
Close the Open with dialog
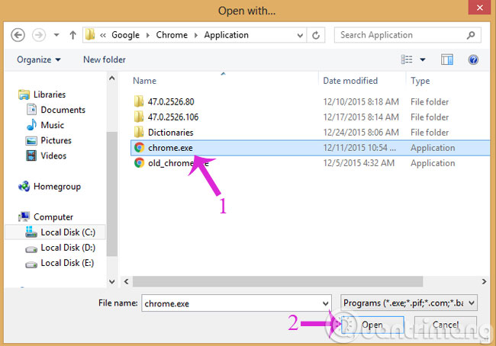point(479,8)
